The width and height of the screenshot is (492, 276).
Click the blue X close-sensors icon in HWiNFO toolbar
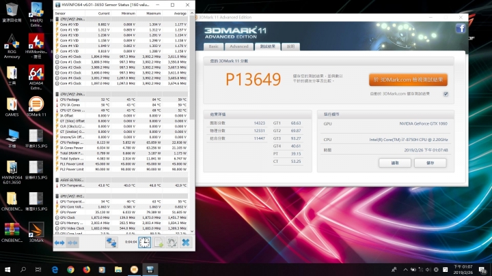(186, 243)
